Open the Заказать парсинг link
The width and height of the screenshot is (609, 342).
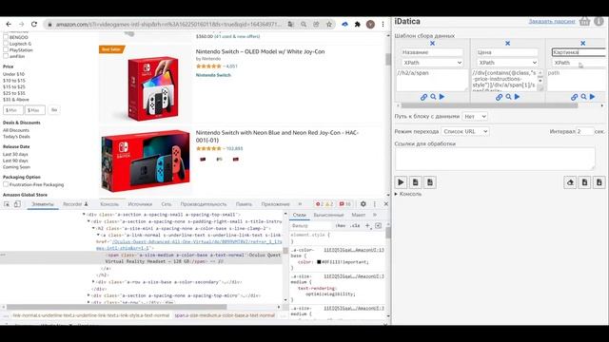pyautogui.click(x=552, y=21)
